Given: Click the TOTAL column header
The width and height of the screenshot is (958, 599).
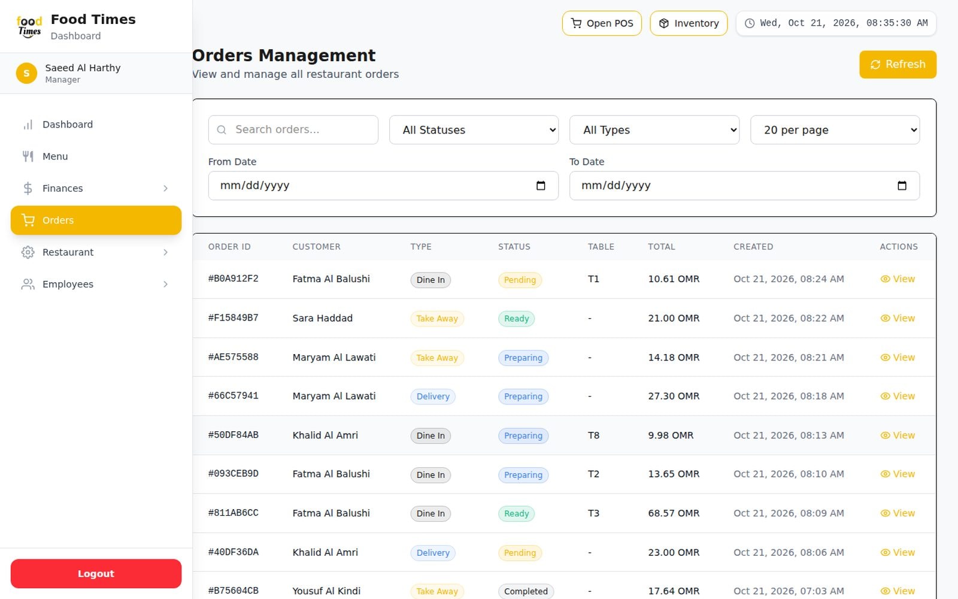Looking at the screenshot, I should [662, 247].
